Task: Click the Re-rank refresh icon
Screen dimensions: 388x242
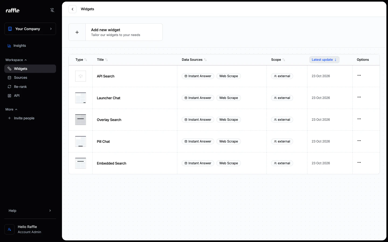Action: pyautogui.click(x=9, y=87)
